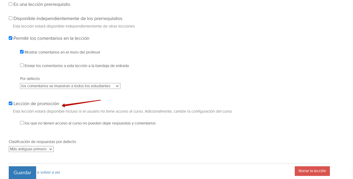
Task: Enable 'Disponible independientemente de los prerrequisitos' checkbox
Action: point(11,18)
